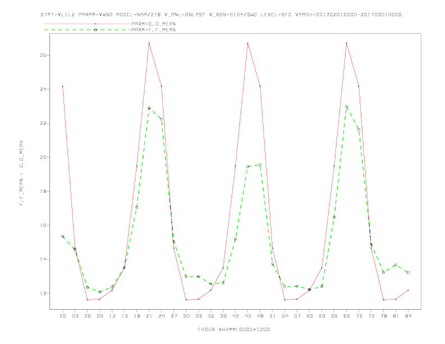Image resolution: width=445 pixels, height=344 pixels.
Task: Click the VYMDH date range in the title
Action: click(348, 15)
